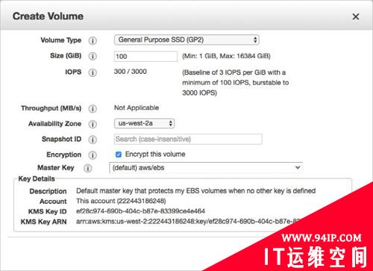Click the Min: 1 GiB, Max: 16384 GiB hint
This screenshot has height=271, width=373.
click(x=226, y=56)
